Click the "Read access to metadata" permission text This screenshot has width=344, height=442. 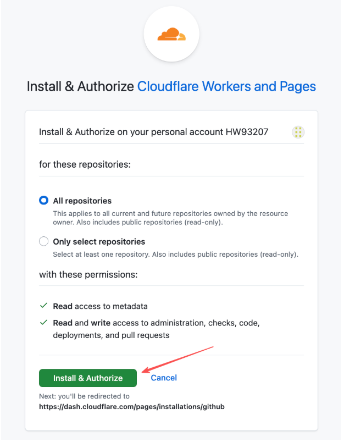[100, 306]
